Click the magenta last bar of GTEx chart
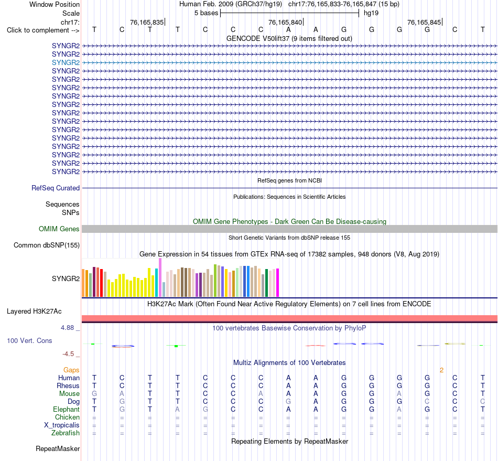This screenshot has width=498, height=461. [x=277, y=283]
